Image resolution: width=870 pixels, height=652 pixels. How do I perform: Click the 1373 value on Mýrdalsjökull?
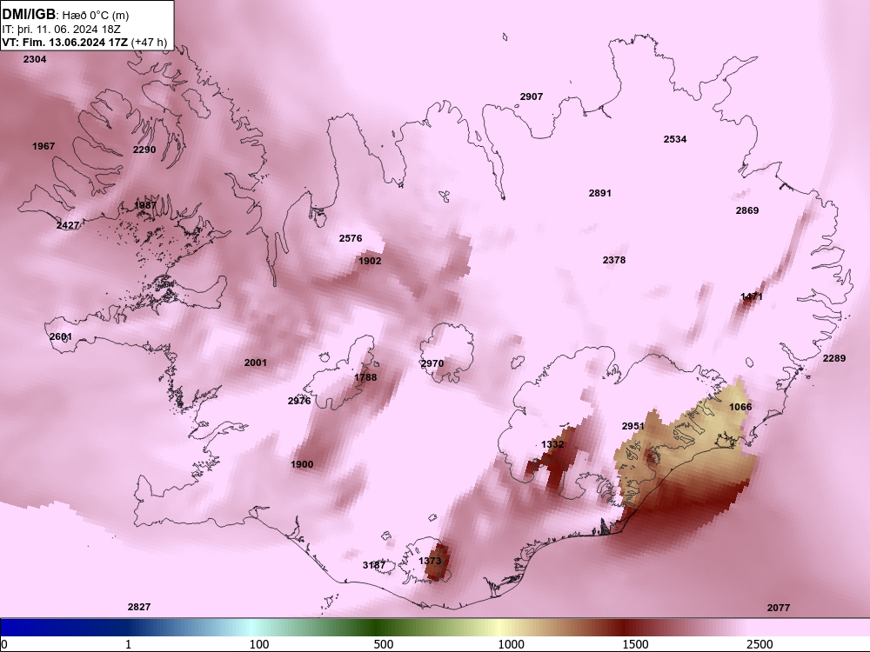(x=430, y=561)
